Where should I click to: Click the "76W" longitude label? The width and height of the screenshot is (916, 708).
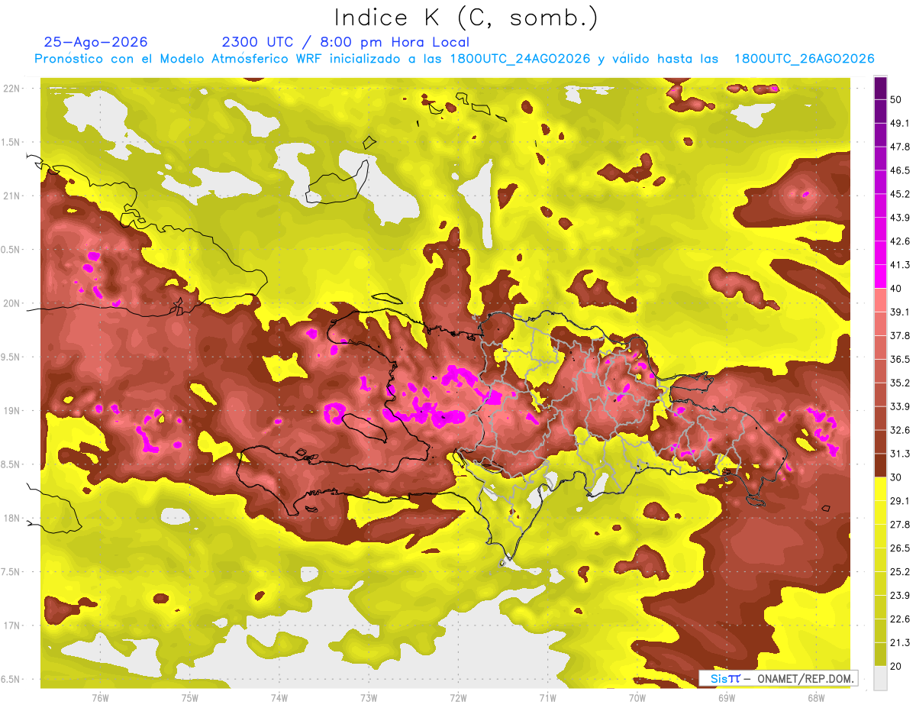point(100,698)
